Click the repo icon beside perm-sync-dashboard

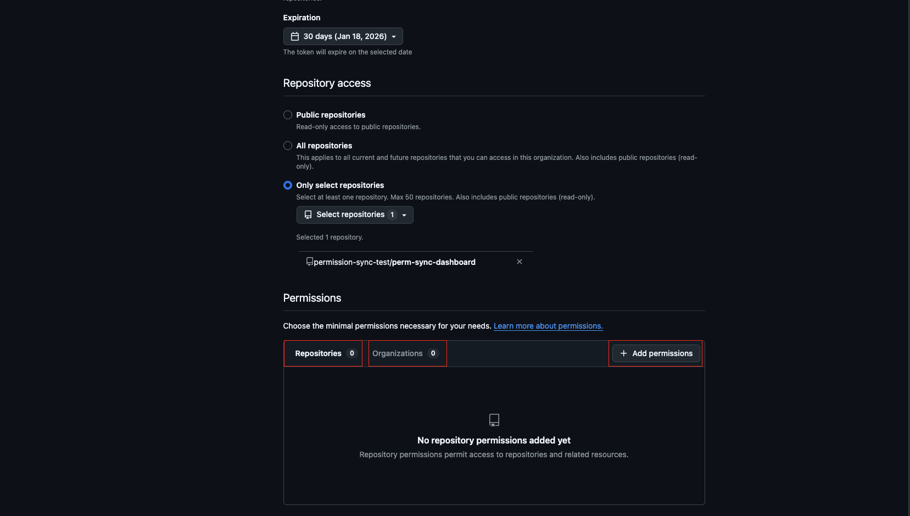[310, 262]
